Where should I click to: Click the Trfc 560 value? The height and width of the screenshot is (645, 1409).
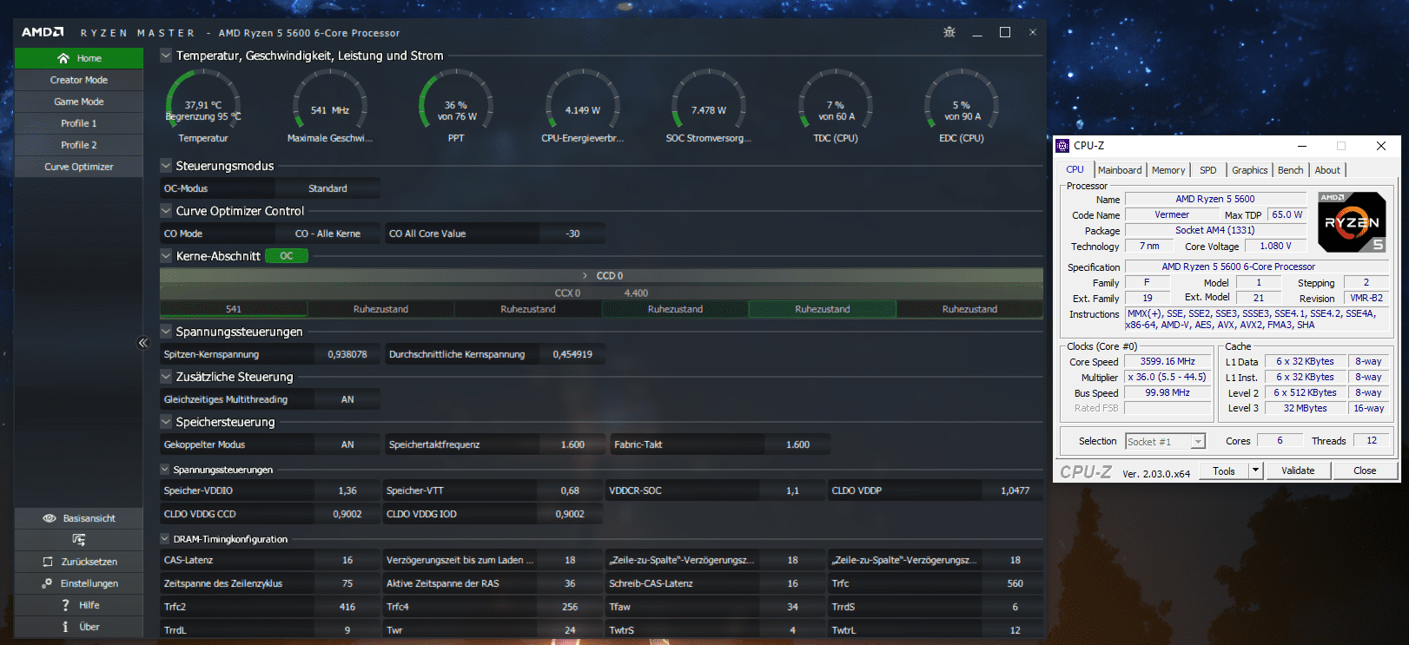click(1015, 583)
